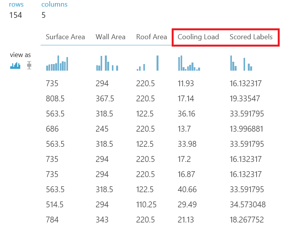
Task: Select the Surface Area column header
Action: (65, 37)
